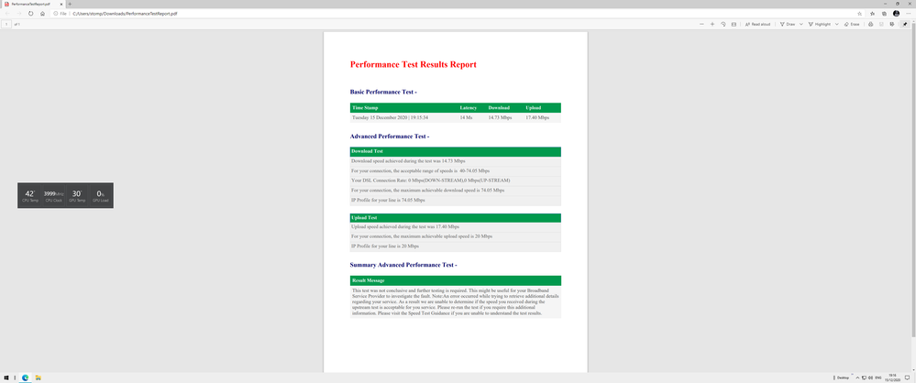Expand Draw pen options dropdown
The height and width of the screenshot is (383, 916).
coord(800,24)
